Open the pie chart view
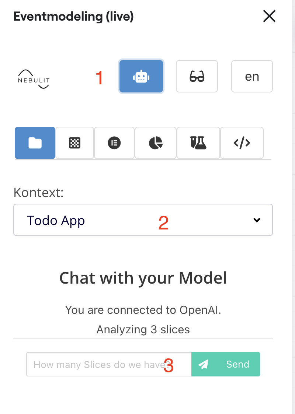 155,143
